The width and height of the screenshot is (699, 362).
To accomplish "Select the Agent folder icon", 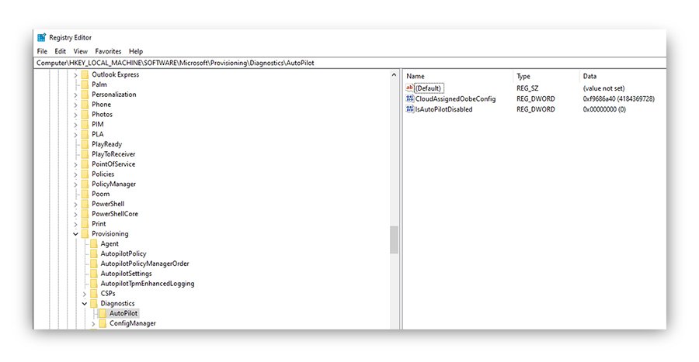I will (x=94, y=243).
